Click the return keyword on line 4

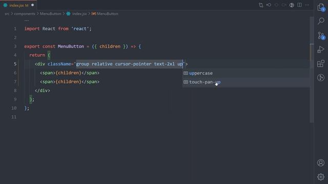(37, 55)
